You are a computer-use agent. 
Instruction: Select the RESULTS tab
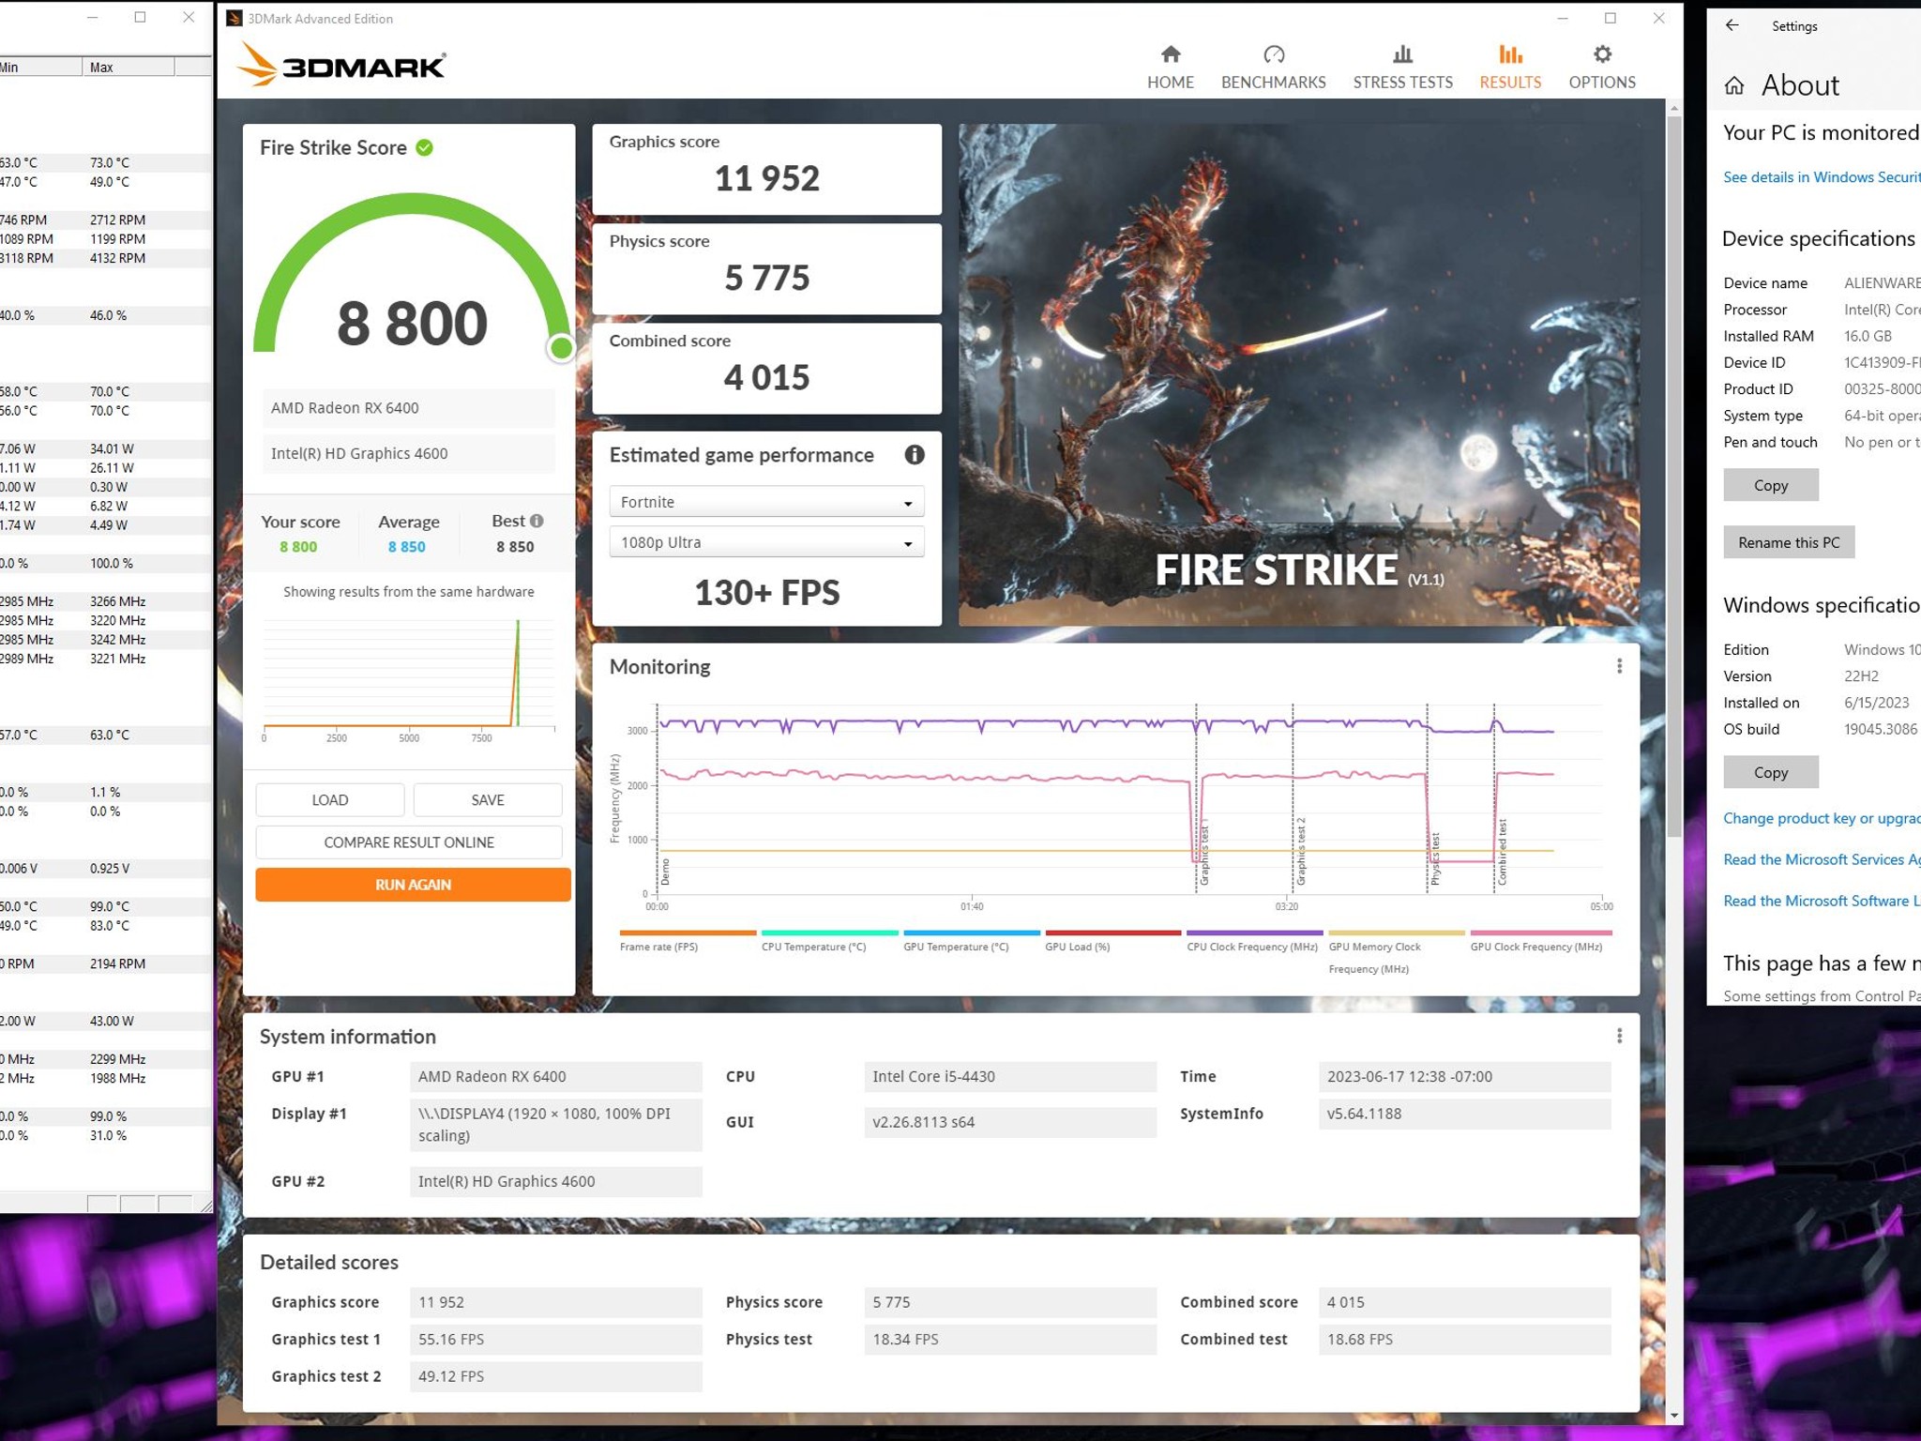click(x=1510, y=67)
